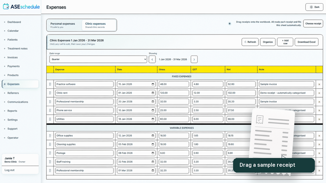Viewport: 326px width, 183px height.
Task: Open calendar icon for 10 Jan 2026
Action: [153, 110]
